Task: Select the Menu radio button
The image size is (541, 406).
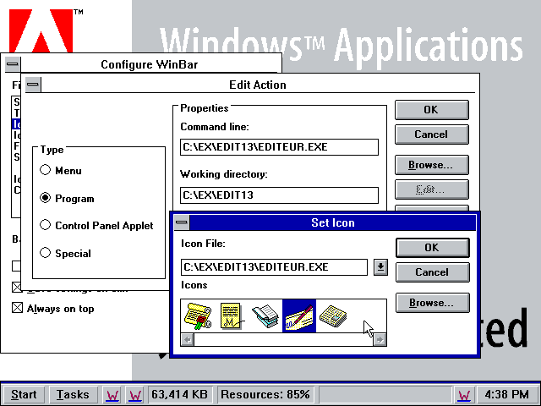Action: point(46,171)
